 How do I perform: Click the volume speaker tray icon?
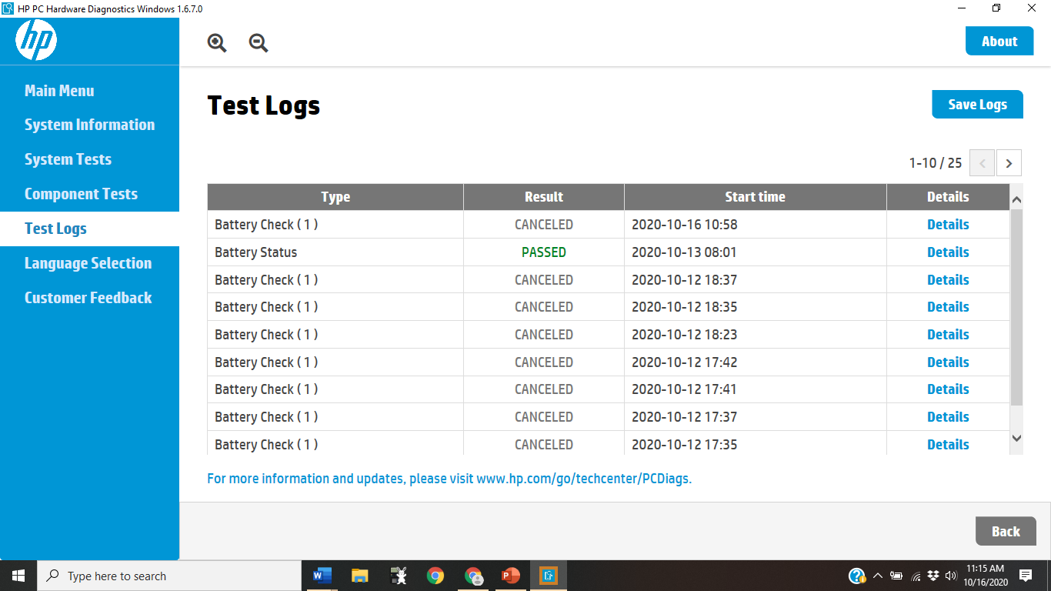951,576
